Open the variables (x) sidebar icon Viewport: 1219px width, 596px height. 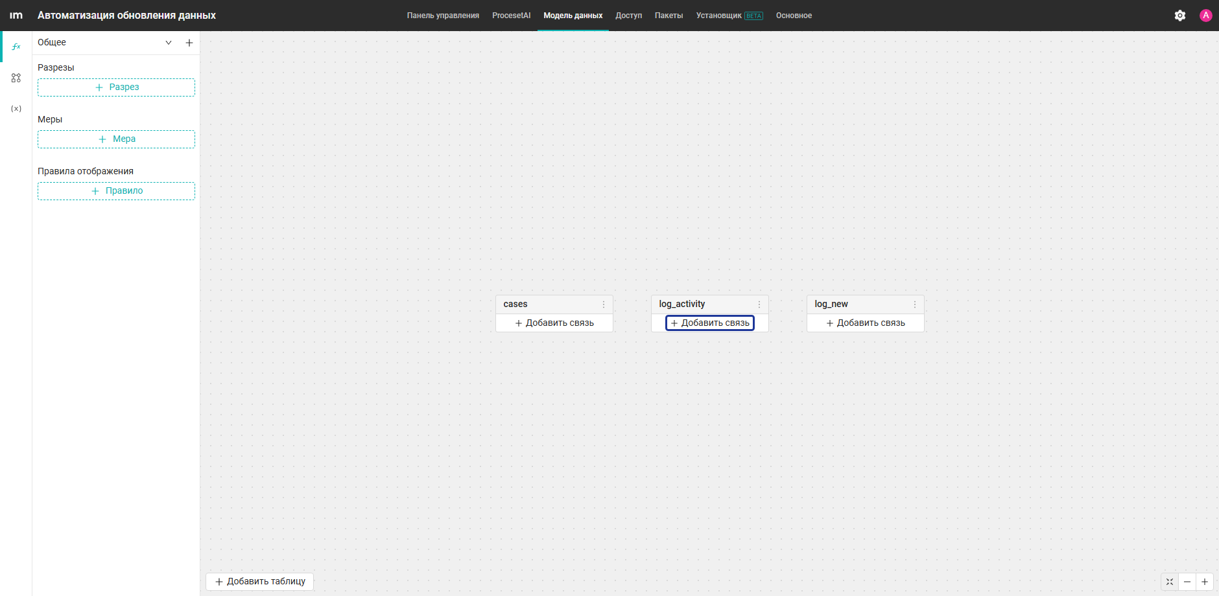[x=16, y=109]
